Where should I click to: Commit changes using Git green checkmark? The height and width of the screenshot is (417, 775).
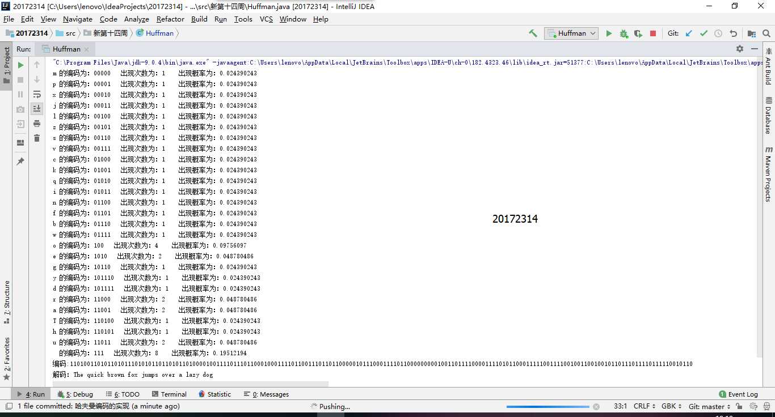click(x=704, y=33)
